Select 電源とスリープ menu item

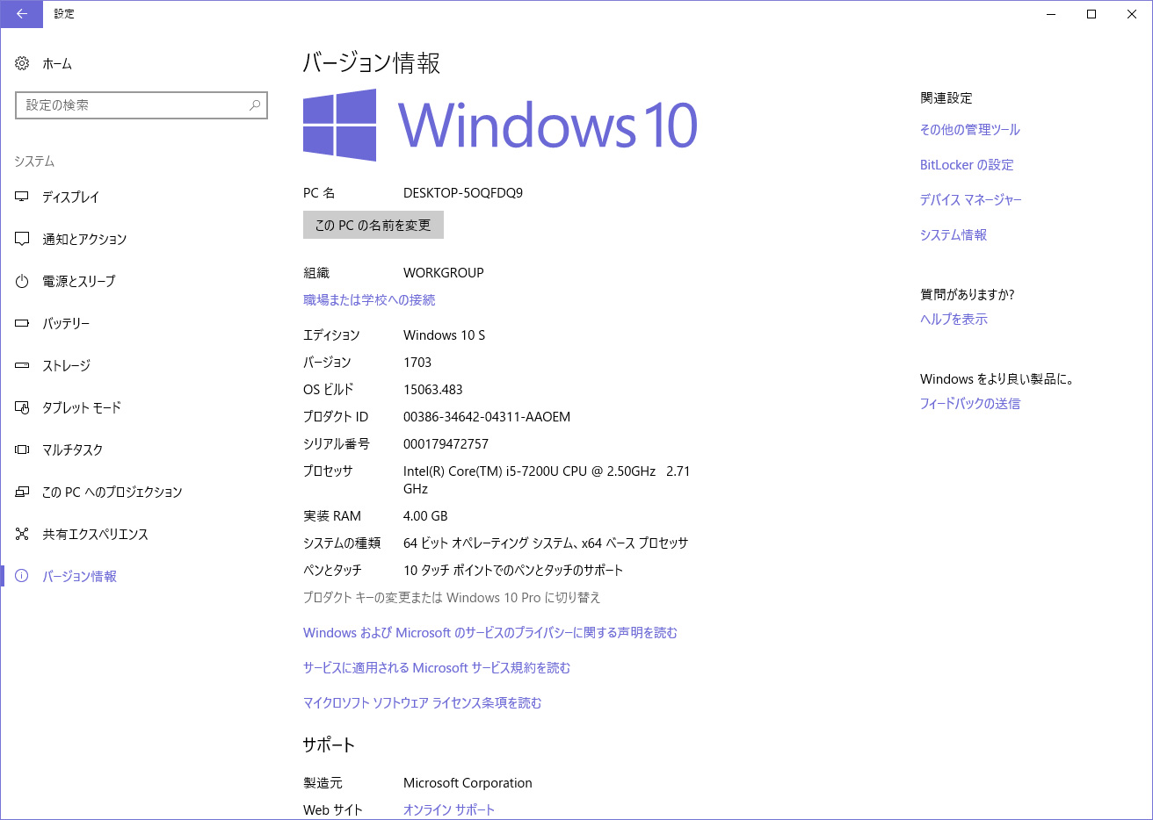point(79,281)
